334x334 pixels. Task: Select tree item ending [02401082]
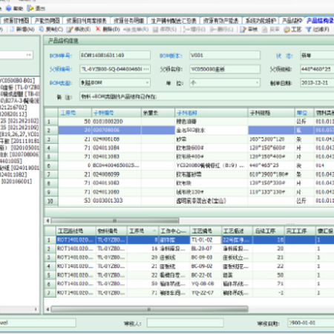(13, 174)
